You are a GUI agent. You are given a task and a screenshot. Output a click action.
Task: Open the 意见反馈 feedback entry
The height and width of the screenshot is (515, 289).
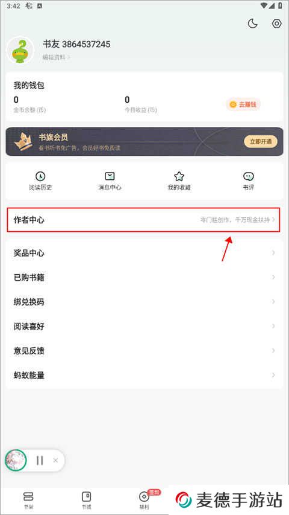(144, 351)
